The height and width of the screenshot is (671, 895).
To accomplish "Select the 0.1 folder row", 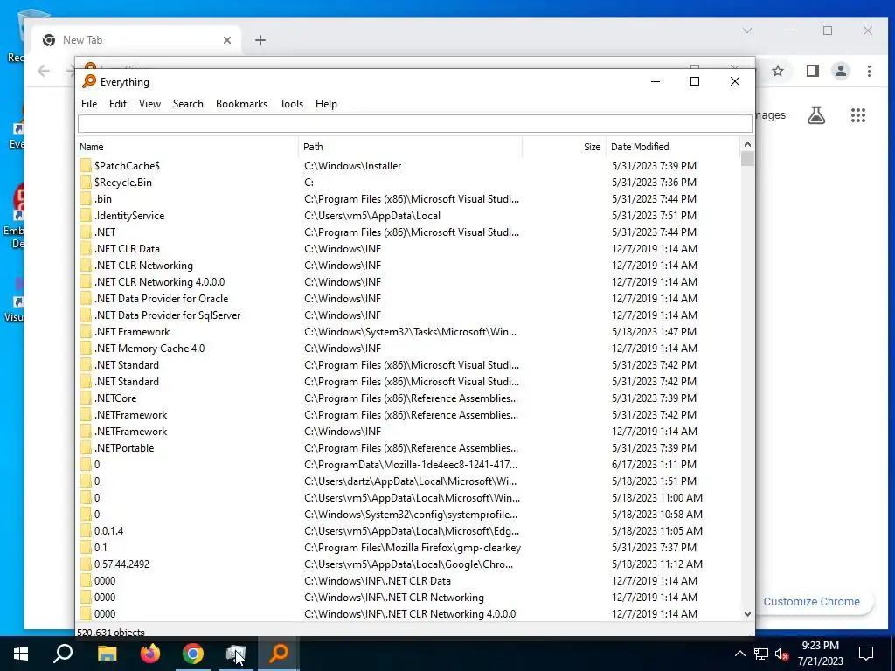I will (x=409, y=547).
